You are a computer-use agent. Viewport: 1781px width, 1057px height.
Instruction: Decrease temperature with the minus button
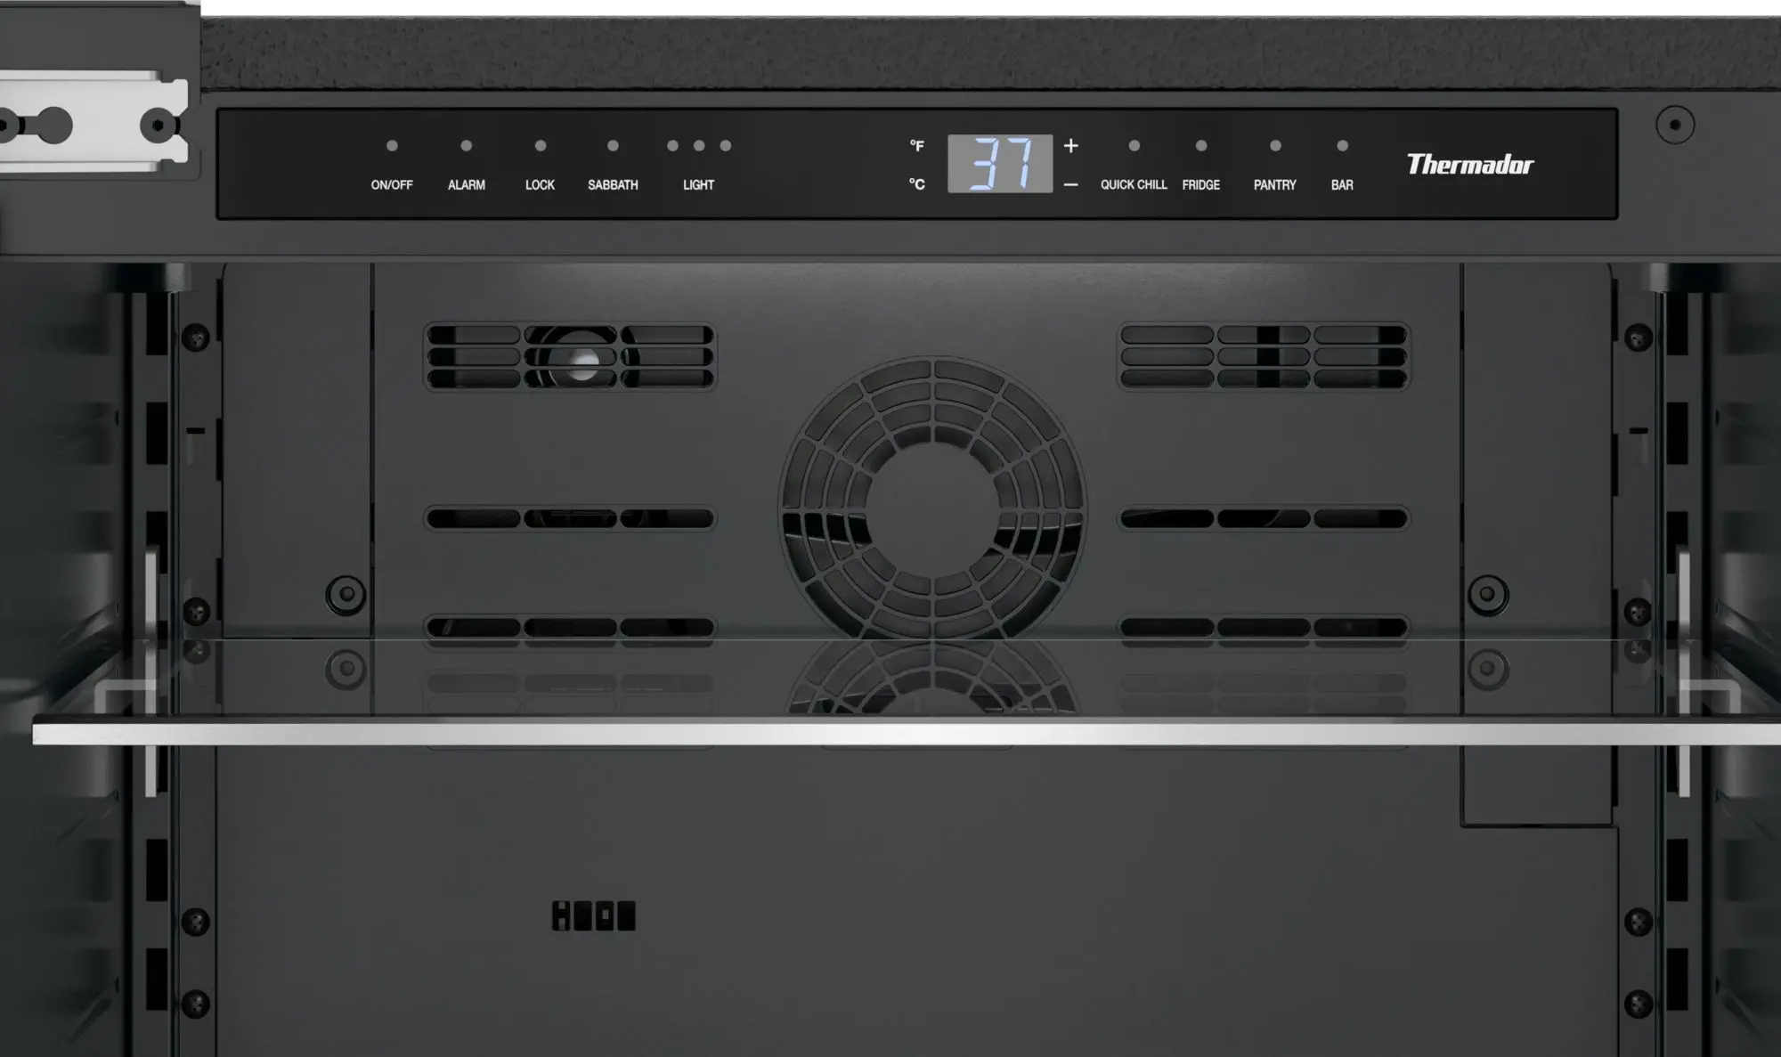pyautogui.click(x=1070, y=184)
